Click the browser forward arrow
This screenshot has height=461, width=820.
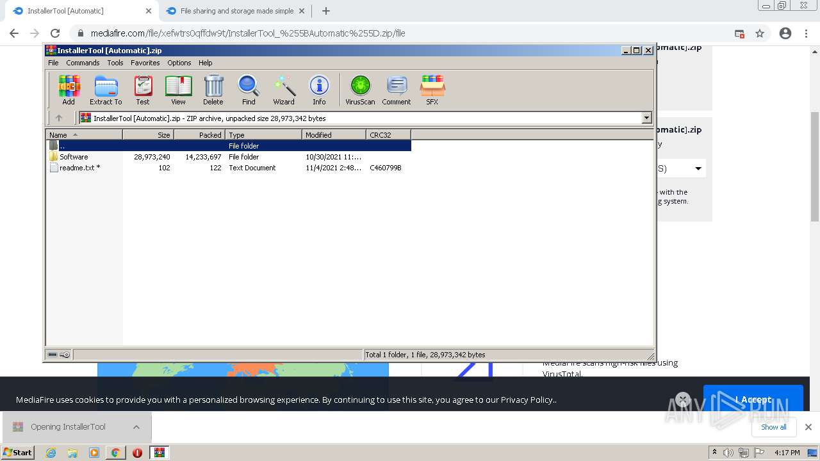pos(35,33)
